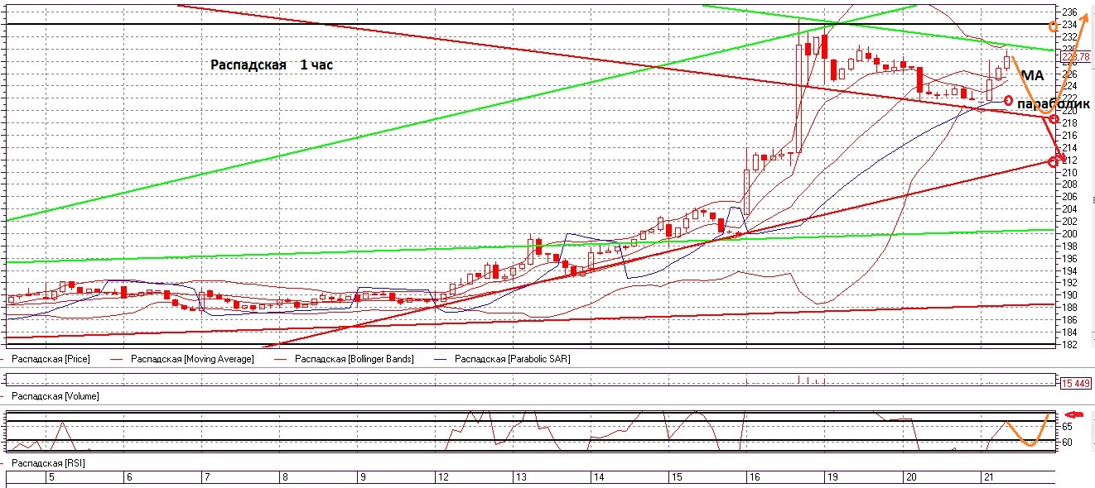This screenshot has height=488, width=1095.
Task: Click the 226 price axis label
Action: coord(1068,74)
